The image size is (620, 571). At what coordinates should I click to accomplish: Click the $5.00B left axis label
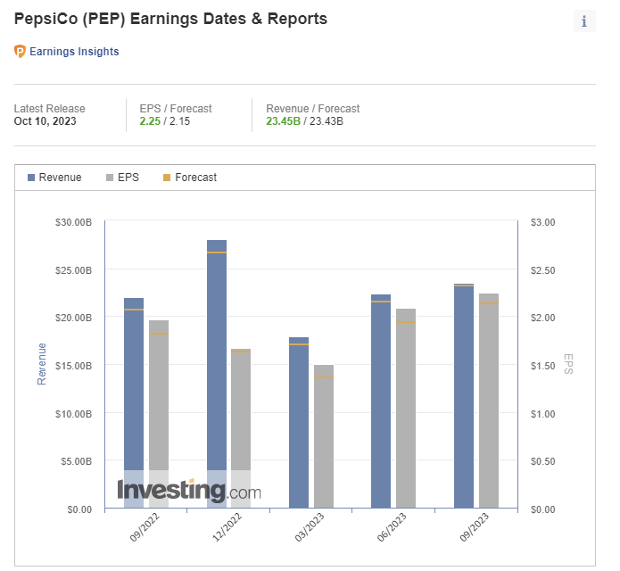[x=77, y=461]
